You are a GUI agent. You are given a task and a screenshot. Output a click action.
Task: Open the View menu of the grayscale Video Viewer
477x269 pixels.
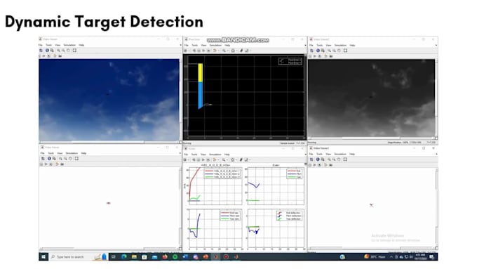[328, 46]
